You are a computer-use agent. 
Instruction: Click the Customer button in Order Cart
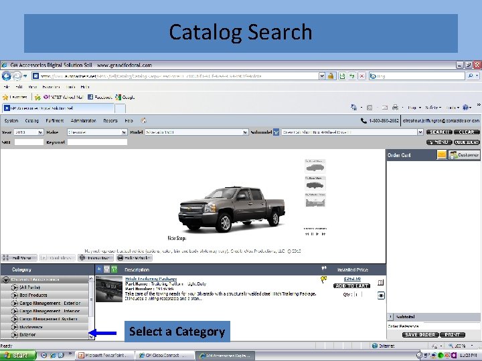(x=464, y=154)
